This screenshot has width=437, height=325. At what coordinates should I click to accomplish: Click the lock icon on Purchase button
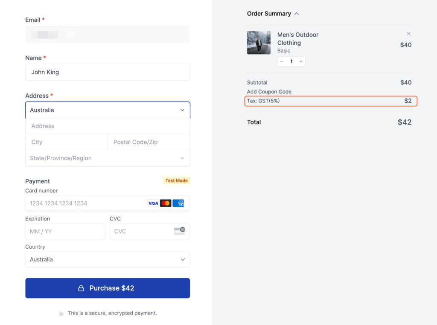(81, 288)
